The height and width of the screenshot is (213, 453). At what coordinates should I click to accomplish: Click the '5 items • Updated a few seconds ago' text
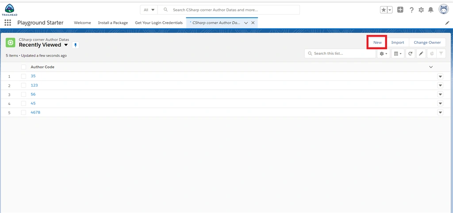[x=36, y=55]
